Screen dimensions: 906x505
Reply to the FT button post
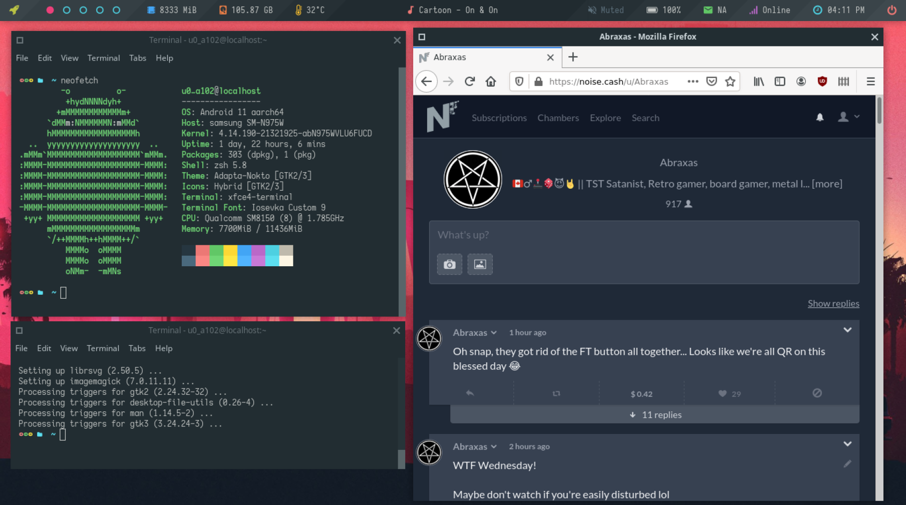[x=470, y=393]
